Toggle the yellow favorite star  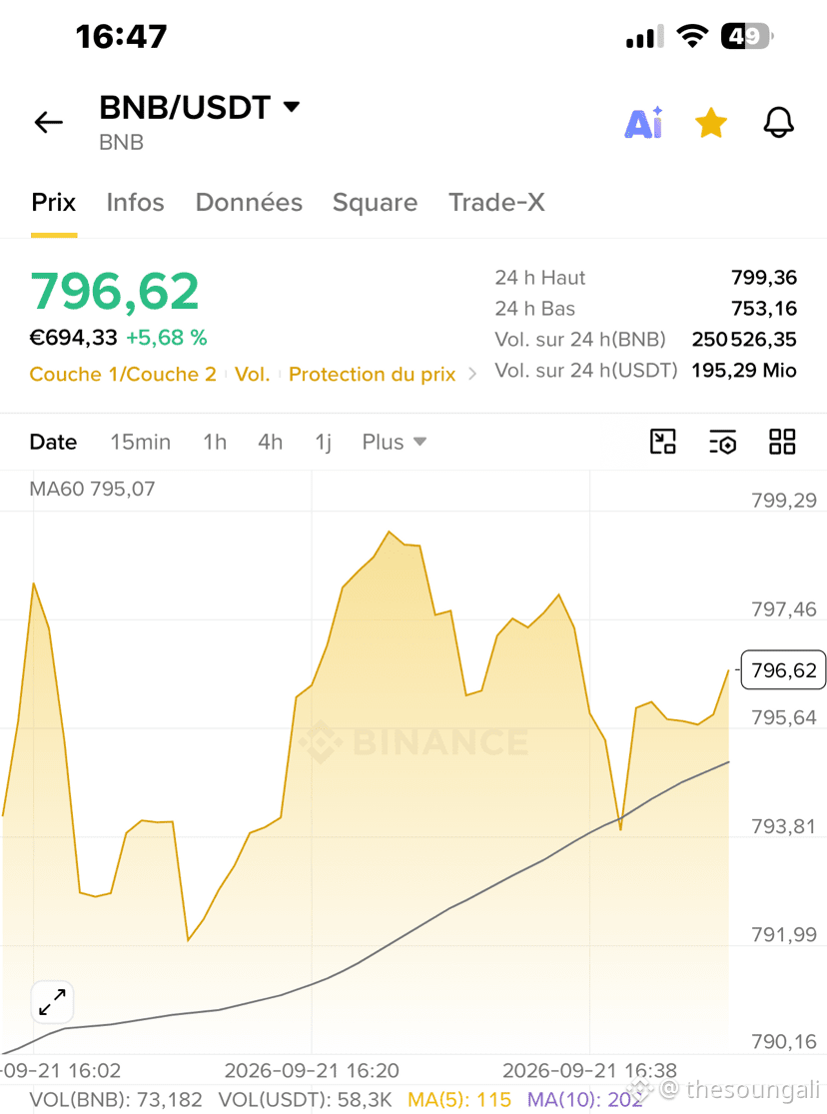pyautogui.click(x=710, y=123)
